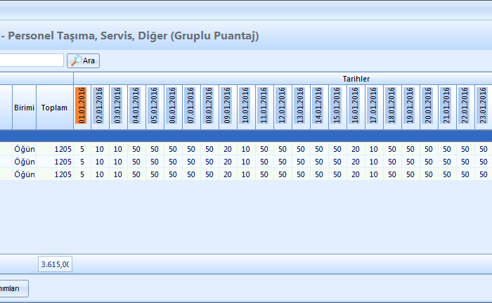Focus the search text field

tap(32, 60)
